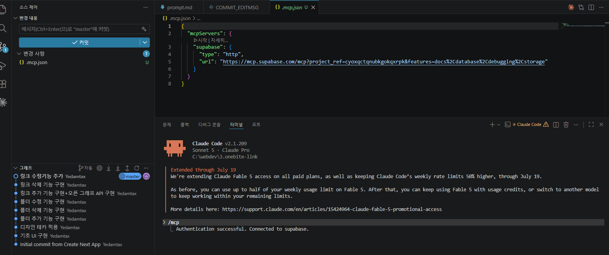Click the breadcrumb ellipsis after .mcp.json

[199, 18]
